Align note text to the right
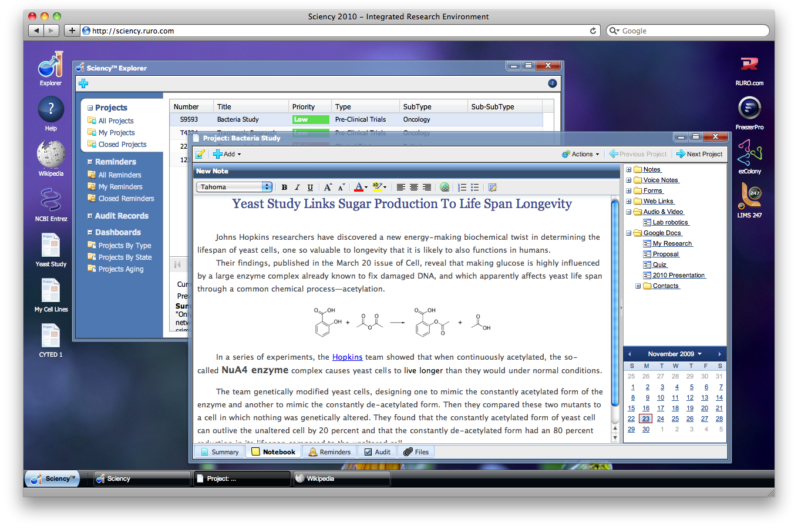Screen dimensions: 798x529 click(x=427, y=188)
